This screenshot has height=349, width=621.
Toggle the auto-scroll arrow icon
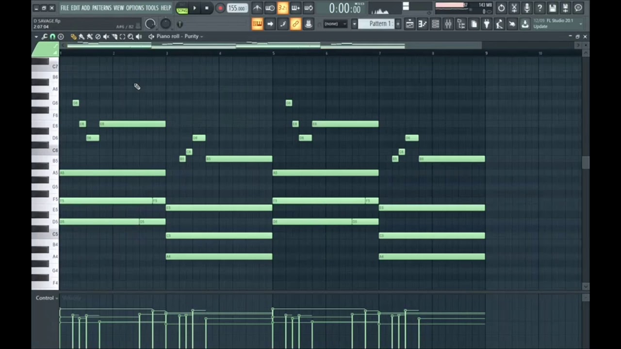(x=270, y=24)
